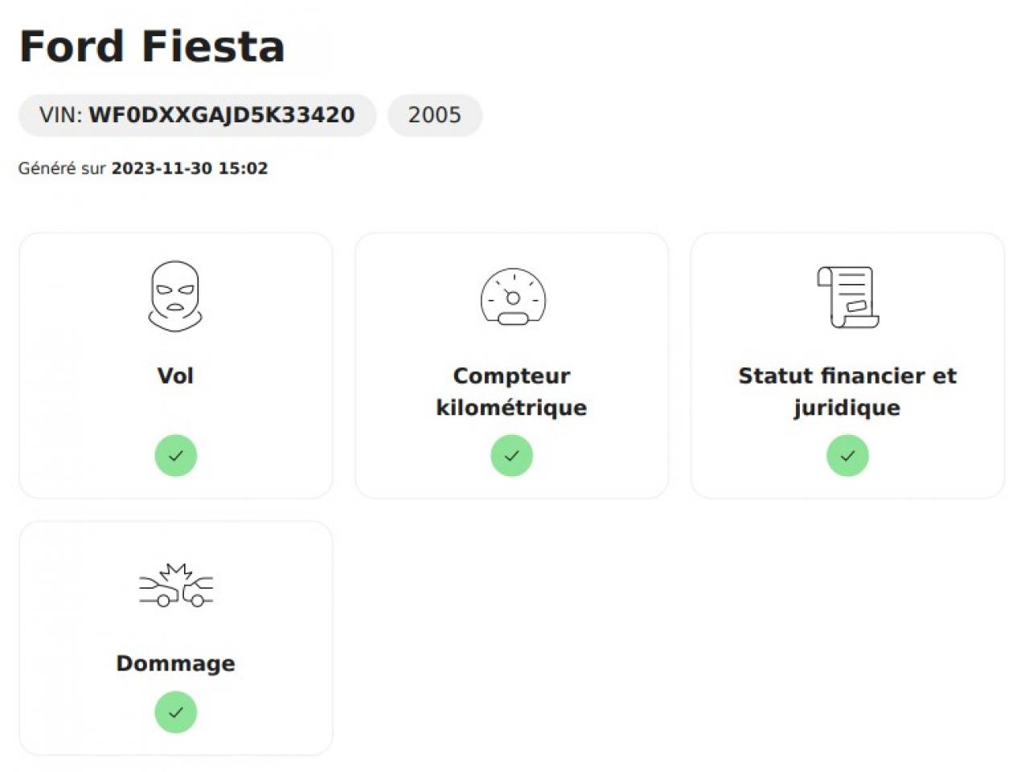Click the green checkmark under Vol
This screenshot has width=1029, height=772.
click(x=175, y=456)
